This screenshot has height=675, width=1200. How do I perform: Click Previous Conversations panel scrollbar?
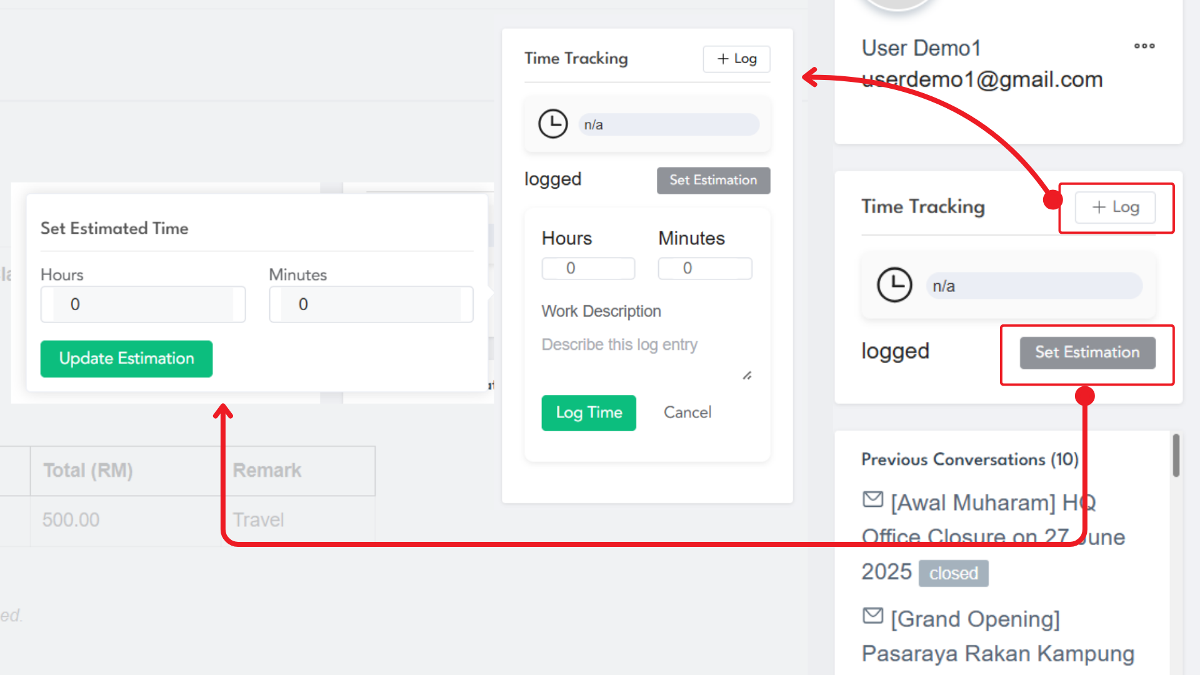(1176, 455)
